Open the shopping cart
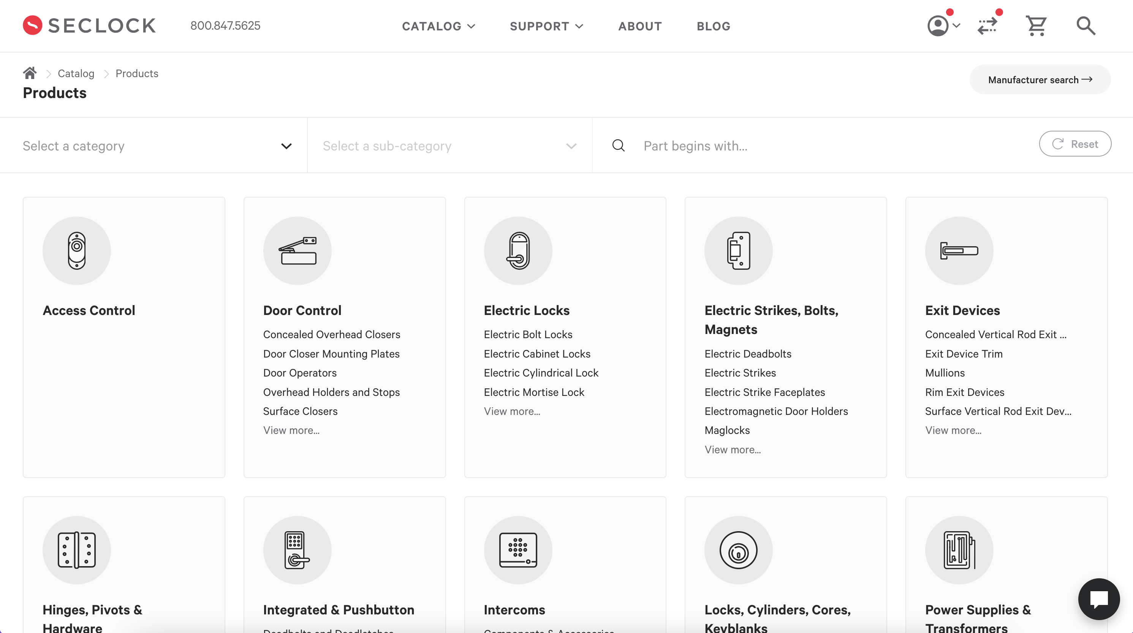Image resolution: width=1133 pixels, height=633 pixels. [x=1036, y=25]
